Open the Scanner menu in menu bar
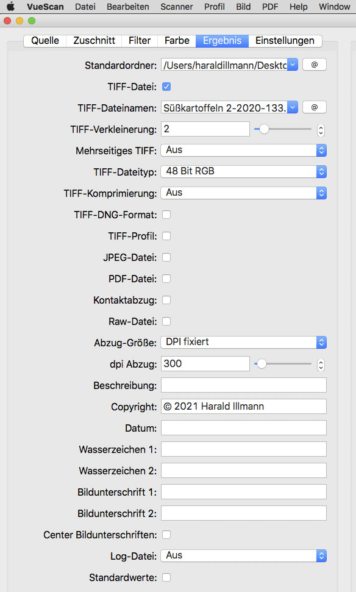The height and width of the screenshot is (592, 356). click(x=176, y=7)
